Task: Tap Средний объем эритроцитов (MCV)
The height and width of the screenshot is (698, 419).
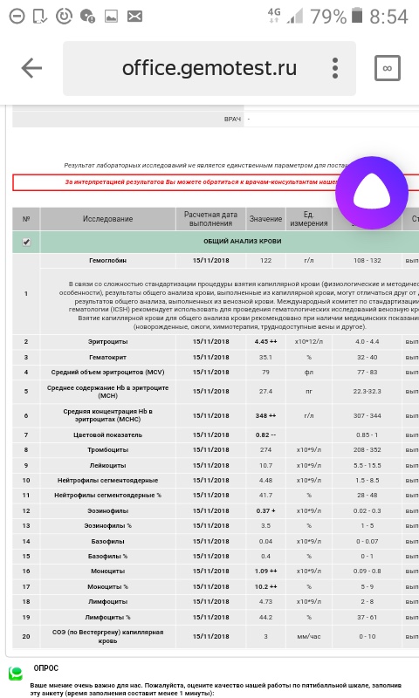Action: pos(107,373)
